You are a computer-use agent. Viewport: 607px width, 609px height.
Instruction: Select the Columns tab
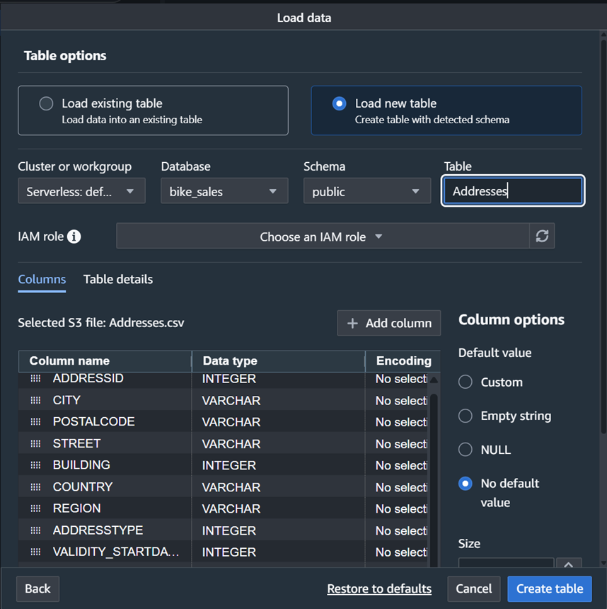click(42, 279)
